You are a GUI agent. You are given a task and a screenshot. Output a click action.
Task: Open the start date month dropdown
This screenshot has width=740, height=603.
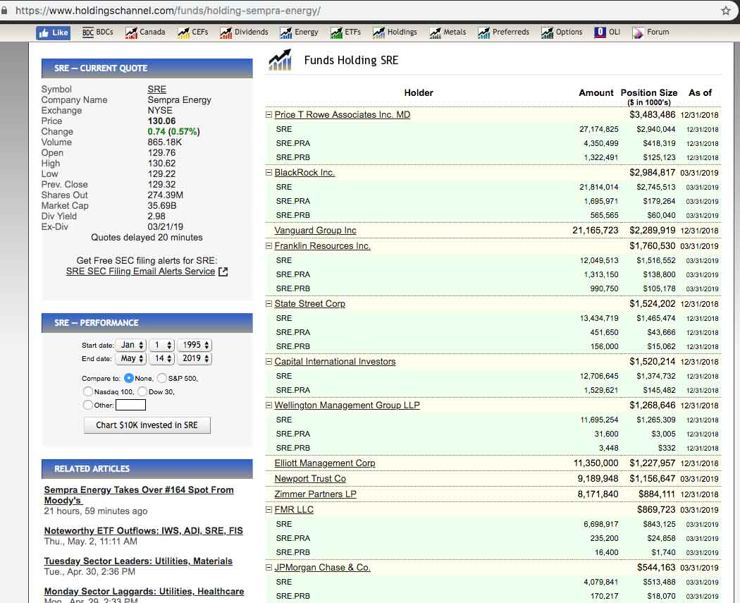click(x=131, y=345)
